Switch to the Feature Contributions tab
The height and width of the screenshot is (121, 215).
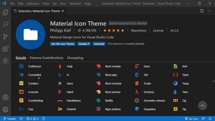[x=46, y=58]
